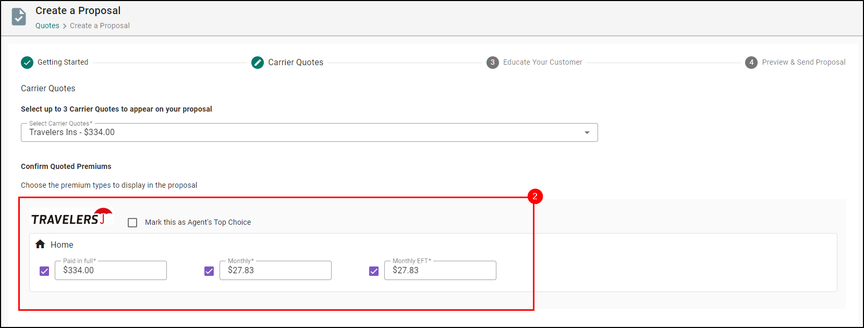864x328 pixels.
Task: Click the Carrier Quotes section heading
Action: (48, 88)
